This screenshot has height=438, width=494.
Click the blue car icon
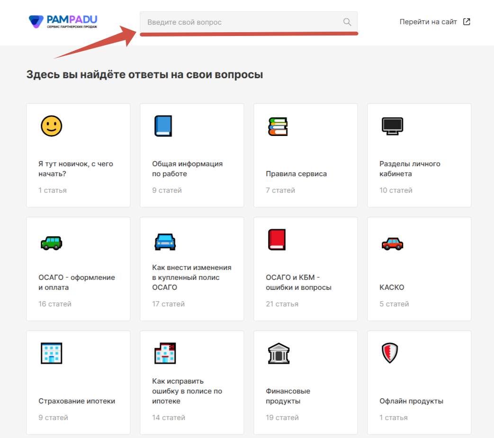coord(165,242)
